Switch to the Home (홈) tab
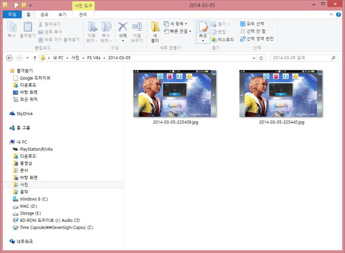Screen dimensions: 345x253 click(x=28, y=14)
